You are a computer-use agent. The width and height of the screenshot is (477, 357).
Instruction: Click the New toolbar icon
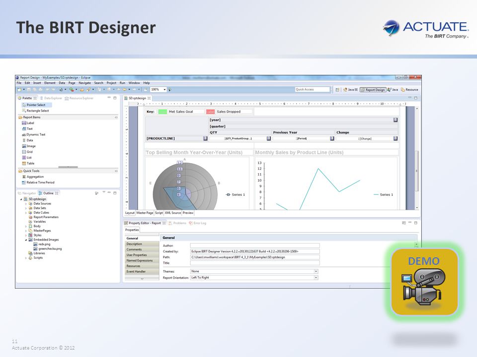click(19, 90)
